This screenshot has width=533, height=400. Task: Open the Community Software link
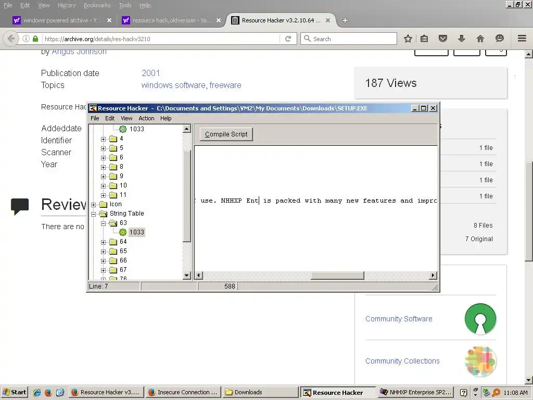[x=399, y=319]
